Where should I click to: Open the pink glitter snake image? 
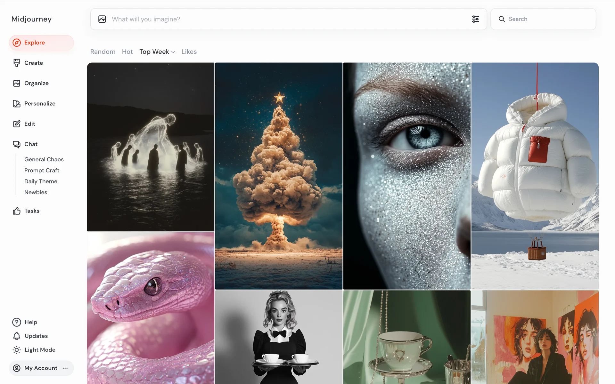(151, 308)
